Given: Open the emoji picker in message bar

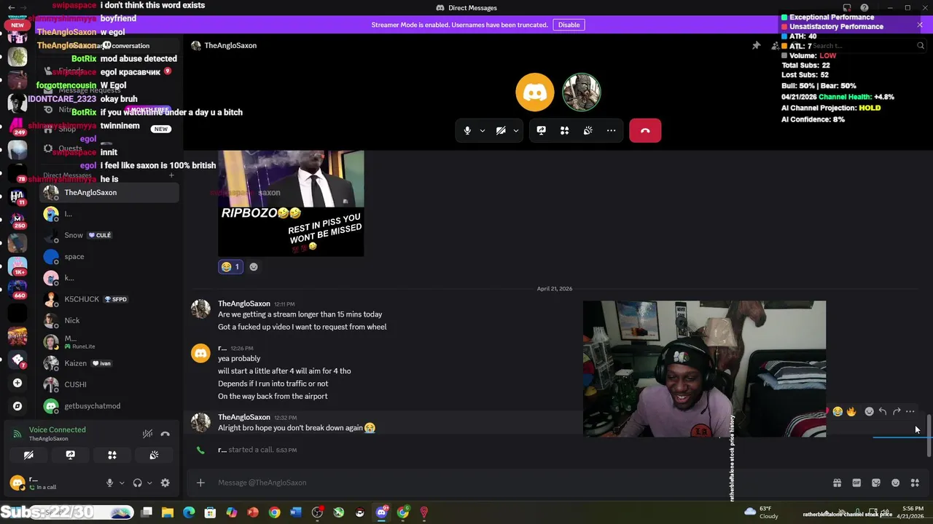Looking at the screenshot, I should (896, 483).
